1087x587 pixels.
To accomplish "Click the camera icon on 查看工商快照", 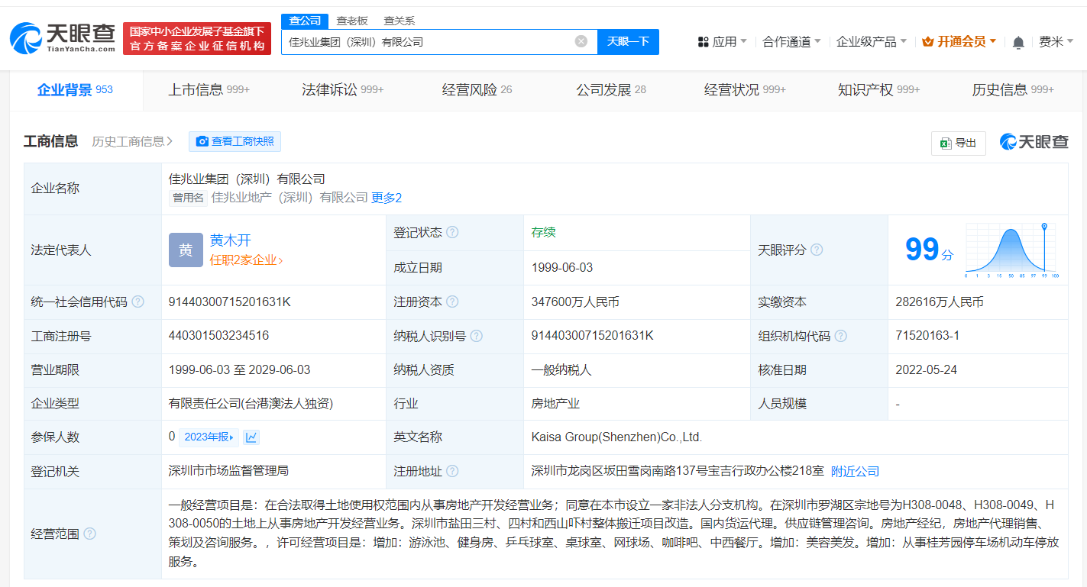I will pyautogui.click(x=202, y=141).
